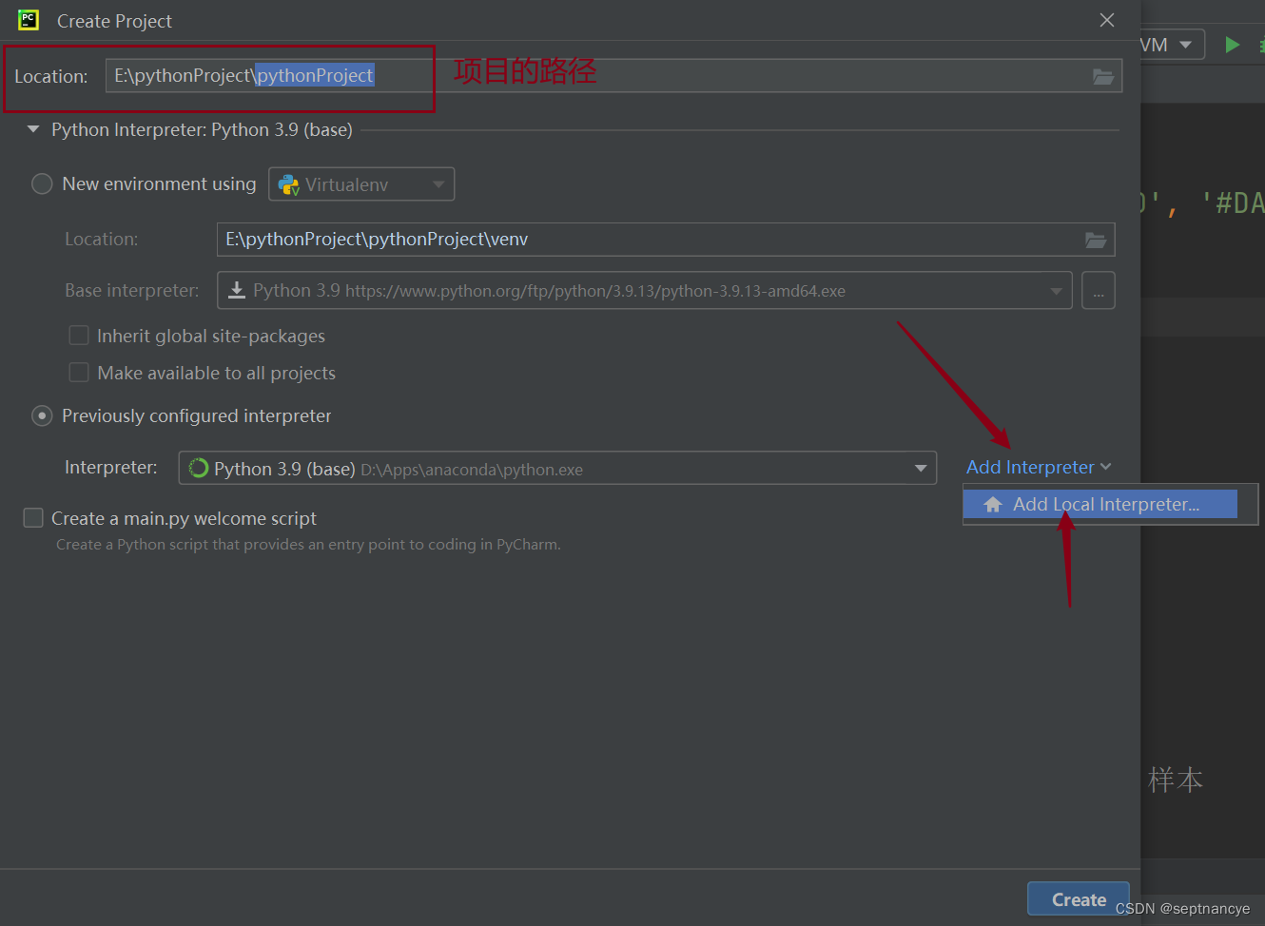Open folder browser for project Location
Viewport: 1265px width, 926px height.
[1103, 76]
